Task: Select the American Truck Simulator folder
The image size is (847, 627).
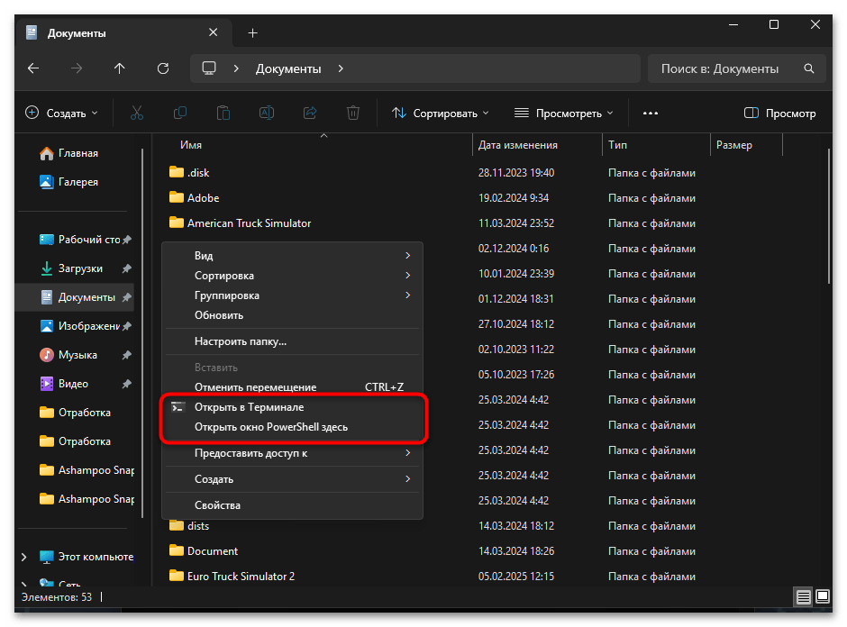Action: click(x=240, y=223)
